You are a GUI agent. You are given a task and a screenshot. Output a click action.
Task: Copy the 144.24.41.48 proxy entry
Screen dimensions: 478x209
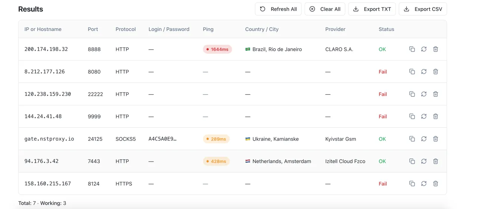tap(412, 116)
